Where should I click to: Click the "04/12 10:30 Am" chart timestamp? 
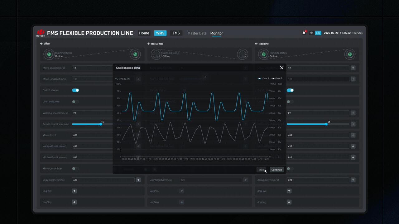(123, 79)
